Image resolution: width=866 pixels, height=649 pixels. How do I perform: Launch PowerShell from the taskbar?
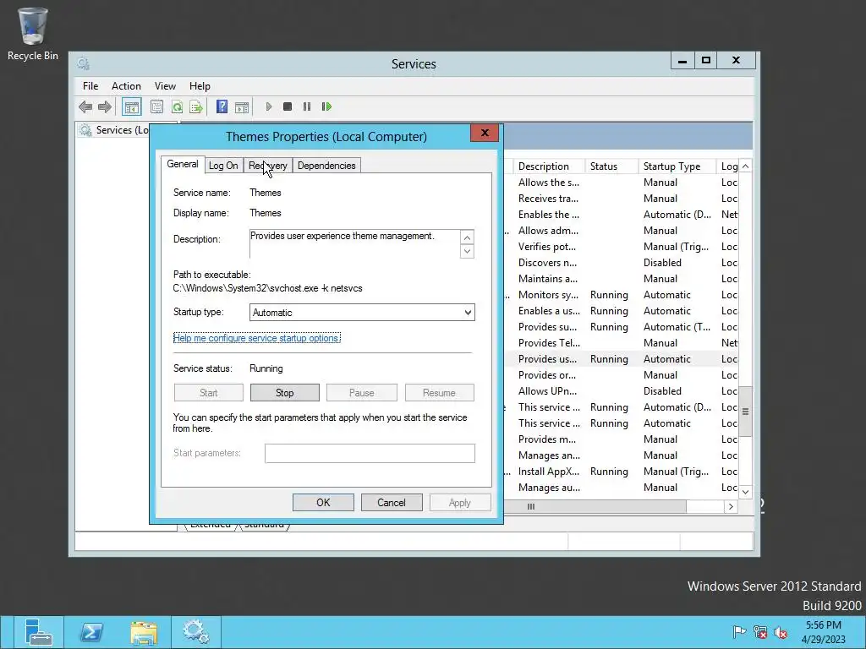pyautogui.click(x=91, y=632)
